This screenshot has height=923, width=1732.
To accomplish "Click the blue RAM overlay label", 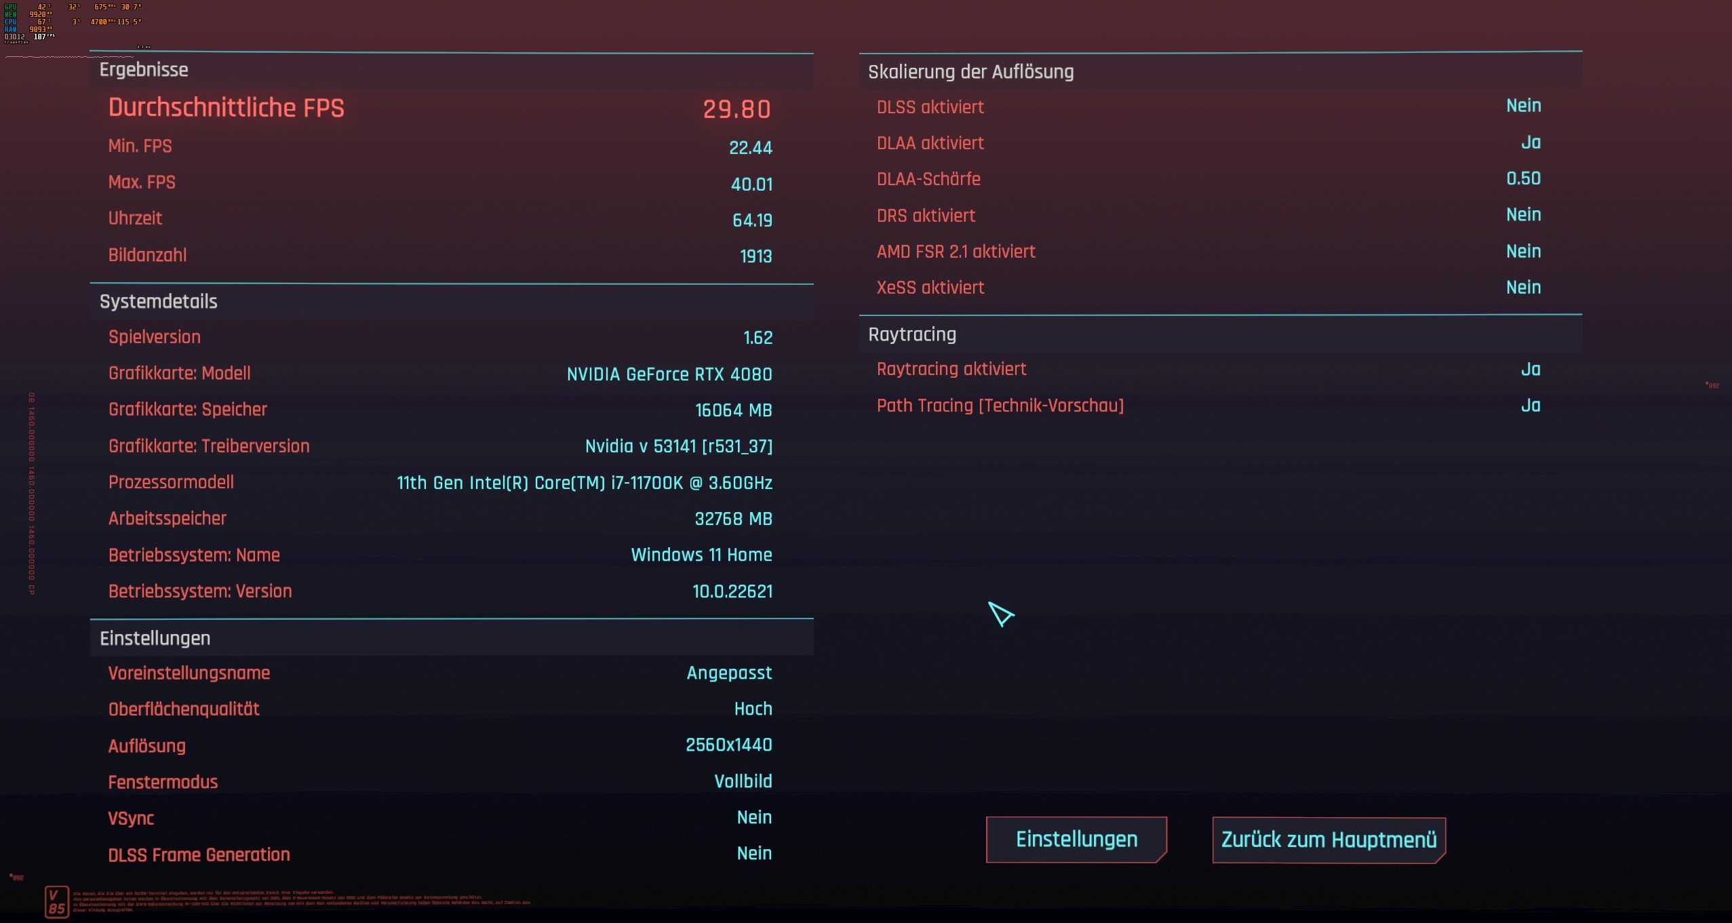I will tap(10, 29).
